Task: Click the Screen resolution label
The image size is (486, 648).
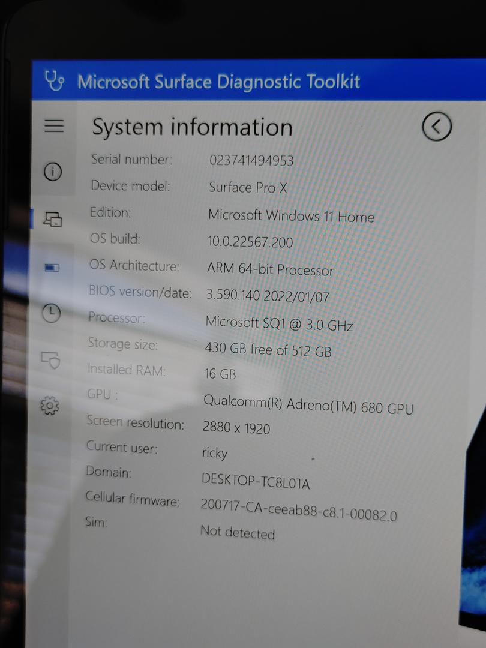Action: (135, 422)
